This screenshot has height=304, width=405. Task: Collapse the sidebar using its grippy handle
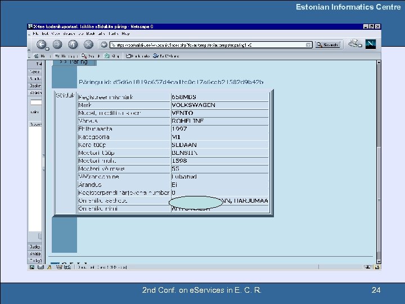click(x=43, y=162)
